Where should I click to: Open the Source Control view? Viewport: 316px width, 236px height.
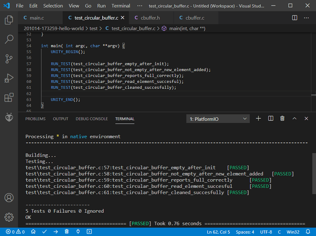pos(9,58)
